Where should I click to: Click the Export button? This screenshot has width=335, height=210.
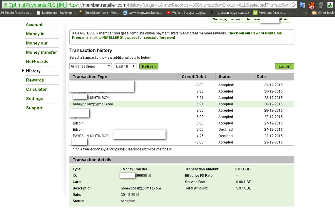(x=284, y=66)
